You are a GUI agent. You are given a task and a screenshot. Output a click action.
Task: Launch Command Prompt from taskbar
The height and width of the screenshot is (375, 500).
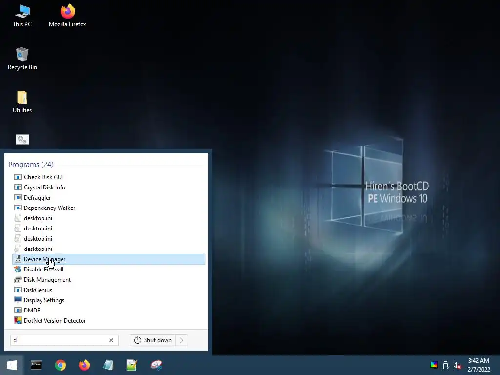coord(36,365)
